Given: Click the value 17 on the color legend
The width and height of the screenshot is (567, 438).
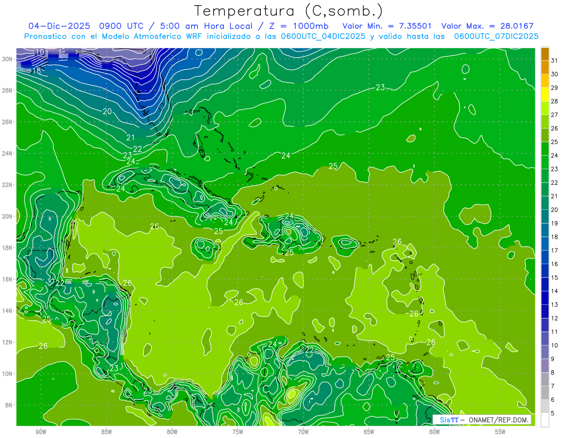Looking at the screenshot, I should coord(555,250).
